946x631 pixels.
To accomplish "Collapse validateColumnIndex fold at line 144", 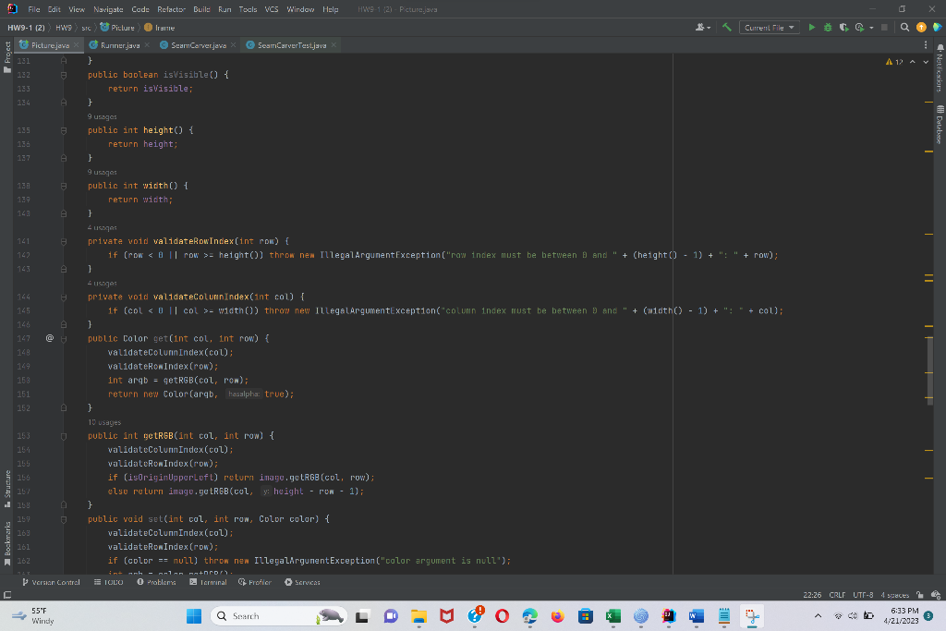I will pyautogui.click(x=64, y=297).
